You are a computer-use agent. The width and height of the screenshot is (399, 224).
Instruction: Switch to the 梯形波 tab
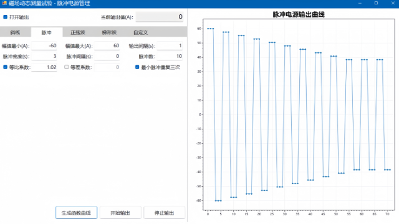coord(109,32)
